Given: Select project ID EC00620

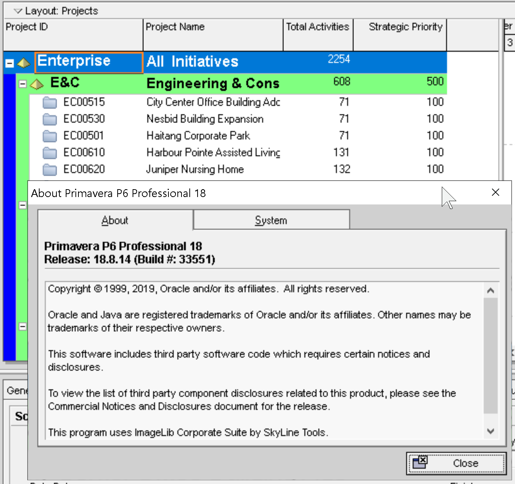Looking at the screenshot, I should click(84, 169).
